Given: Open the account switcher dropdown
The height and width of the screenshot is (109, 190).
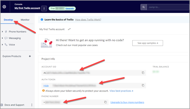Looking at the screenshot, I should (44, 8).
